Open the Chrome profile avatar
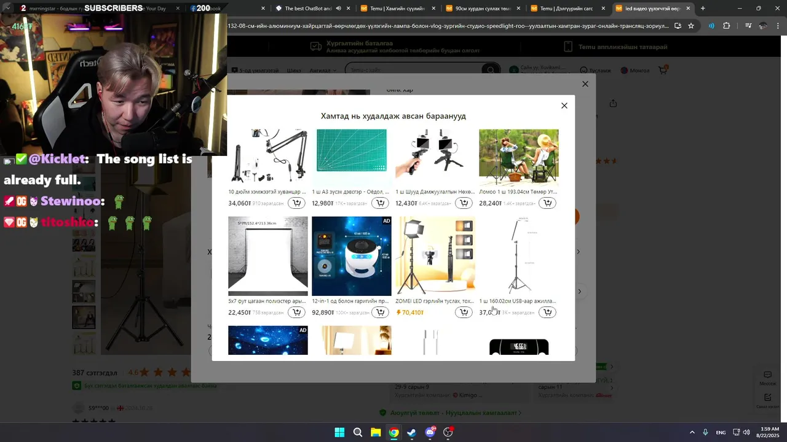 pos(763,26)
